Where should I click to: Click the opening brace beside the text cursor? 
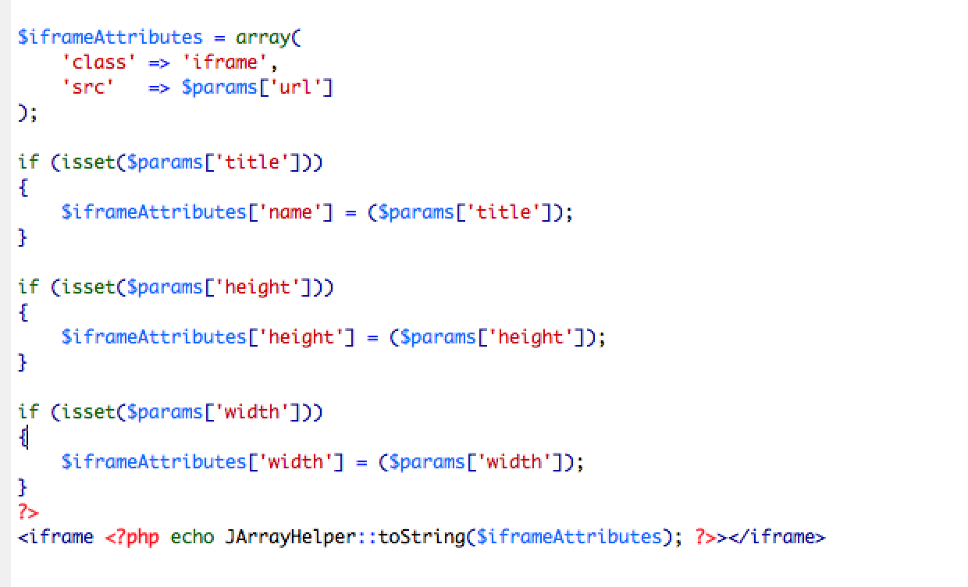[23, 438]
